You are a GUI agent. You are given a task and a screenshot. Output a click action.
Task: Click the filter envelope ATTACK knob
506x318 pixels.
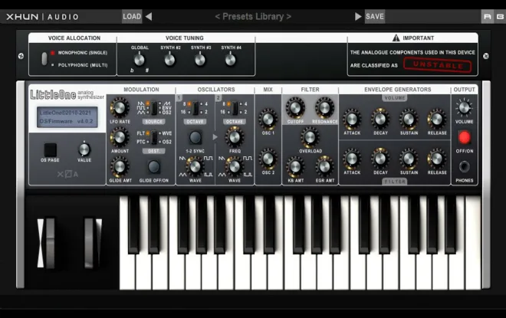point(352,159)
